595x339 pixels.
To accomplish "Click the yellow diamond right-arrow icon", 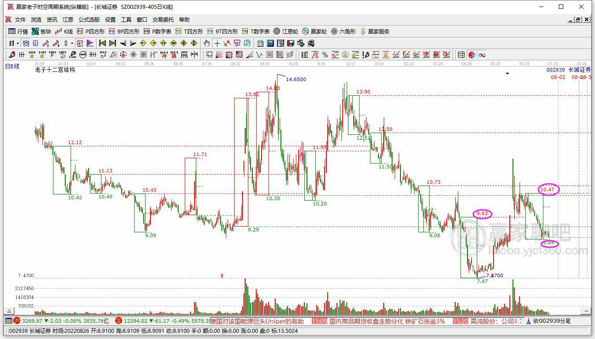I will tap(153, 43).
